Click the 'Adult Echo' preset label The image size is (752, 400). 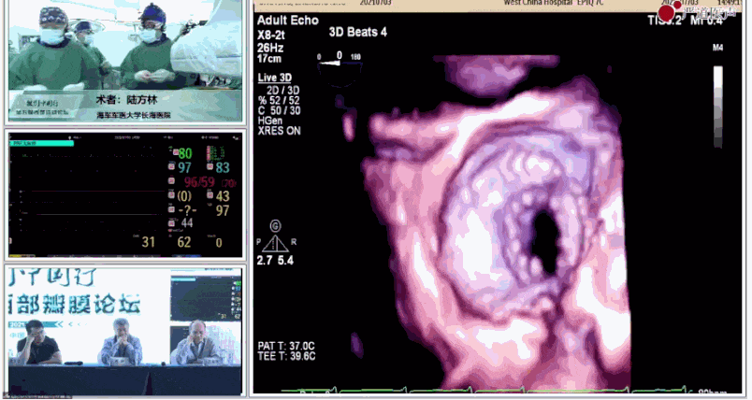(288, 21)
